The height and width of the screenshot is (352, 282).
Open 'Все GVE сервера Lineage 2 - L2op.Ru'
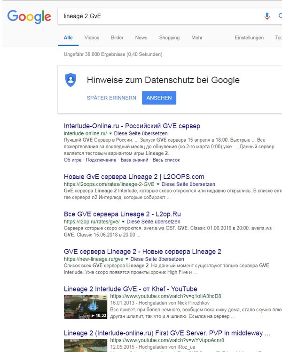tap(122, 214)
